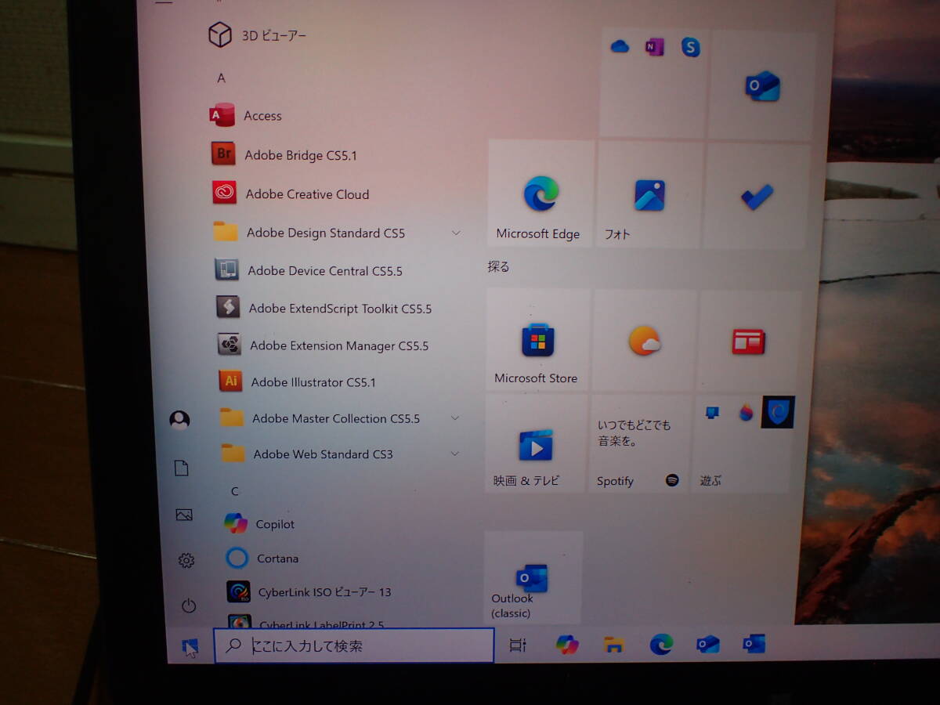The width and height of the screenshot is (940, 705).
Task: Open Adobe Bridge CS5.1
Action: pyautogui.click(x=284, y=155)
